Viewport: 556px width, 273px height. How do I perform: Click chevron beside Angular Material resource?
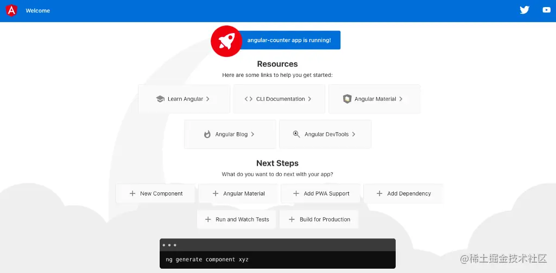point(401,99)
